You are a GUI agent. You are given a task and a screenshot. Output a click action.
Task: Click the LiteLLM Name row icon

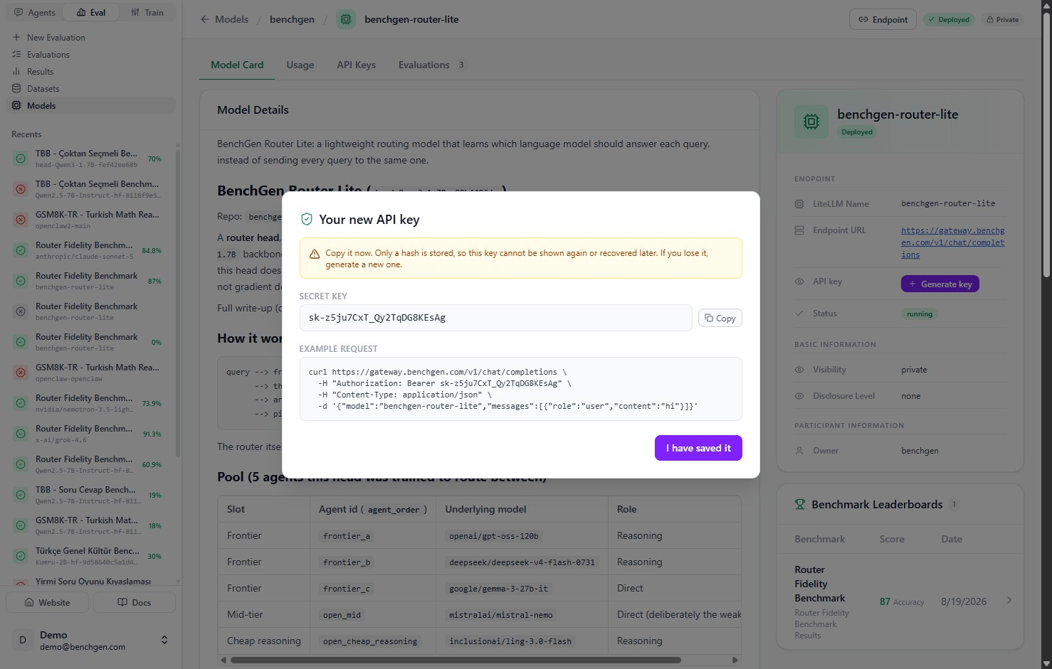pyautogui.click(x=799, y=204)
